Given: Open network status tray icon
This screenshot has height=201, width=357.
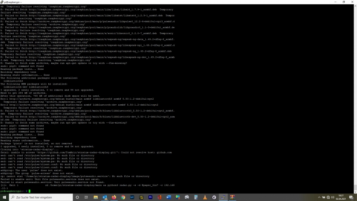Looking at the screenshot, I should tap(328, 197).
